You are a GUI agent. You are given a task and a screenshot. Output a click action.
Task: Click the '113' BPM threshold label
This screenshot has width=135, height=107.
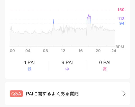click(121, 19)
